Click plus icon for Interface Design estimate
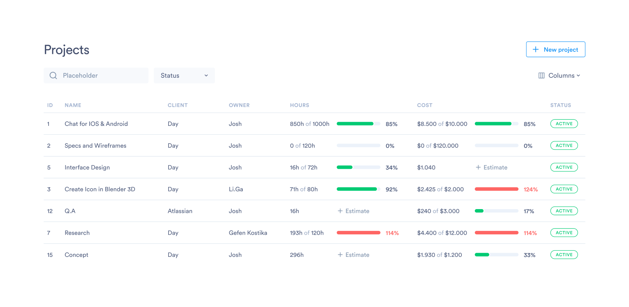The image size is (629, 307). [478, 167]
